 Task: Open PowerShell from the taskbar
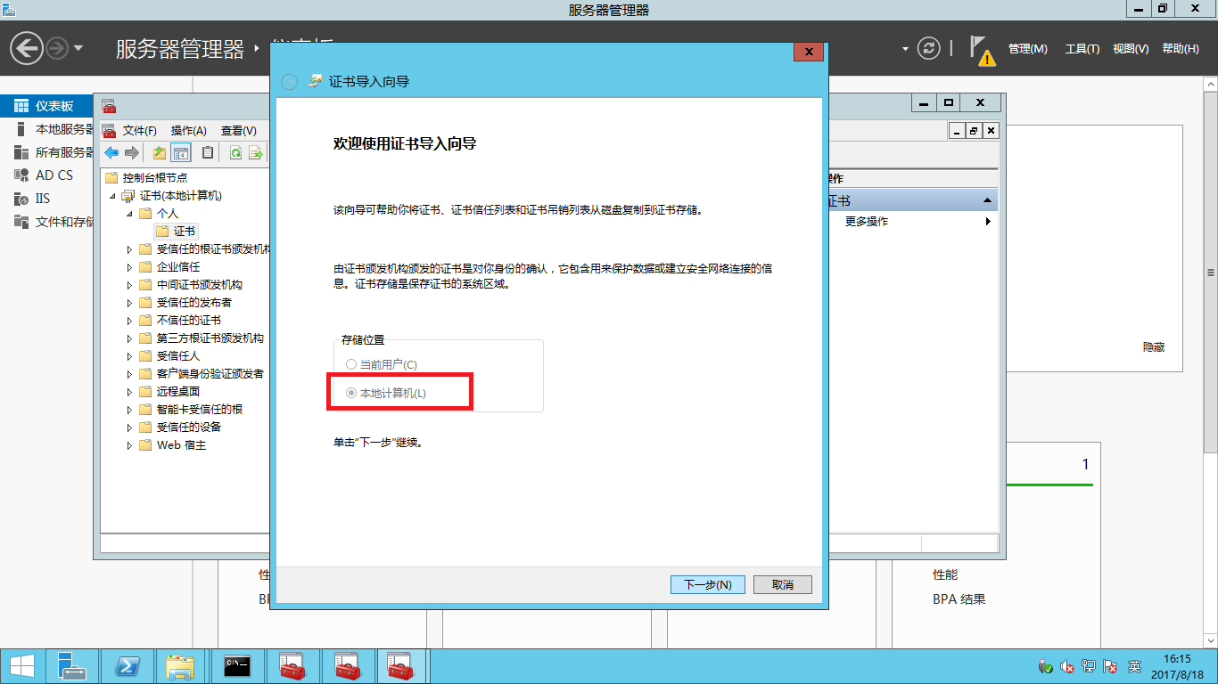click(128, 666)
